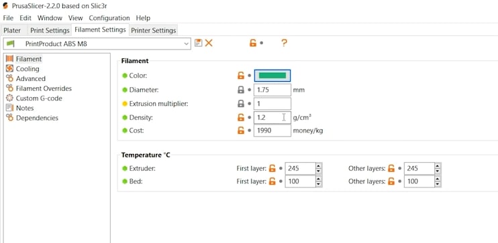The width and height of the screenshot is (498, 243).
Task: Switch to the Plater tab
Action: click(x=12, y=31)
